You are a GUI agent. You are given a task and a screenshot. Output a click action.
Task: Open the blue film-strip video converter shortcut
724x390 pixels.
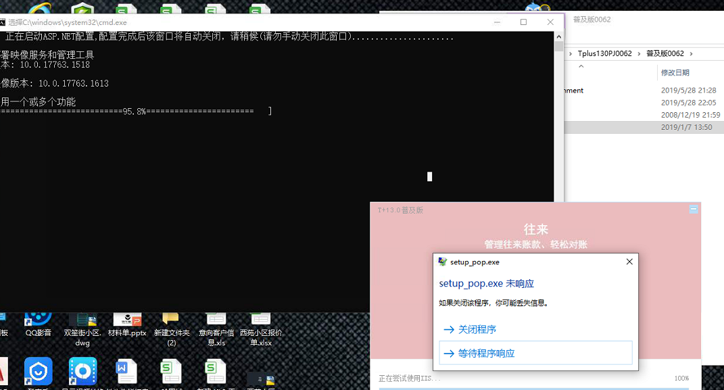click(x=82, y=370)
